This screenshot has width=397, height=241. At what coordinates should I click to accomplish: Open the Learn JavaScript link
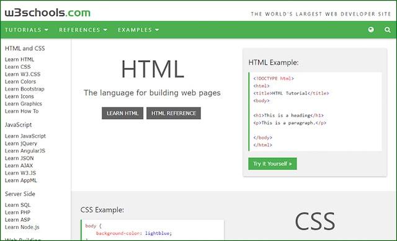[x=25, y=136]
